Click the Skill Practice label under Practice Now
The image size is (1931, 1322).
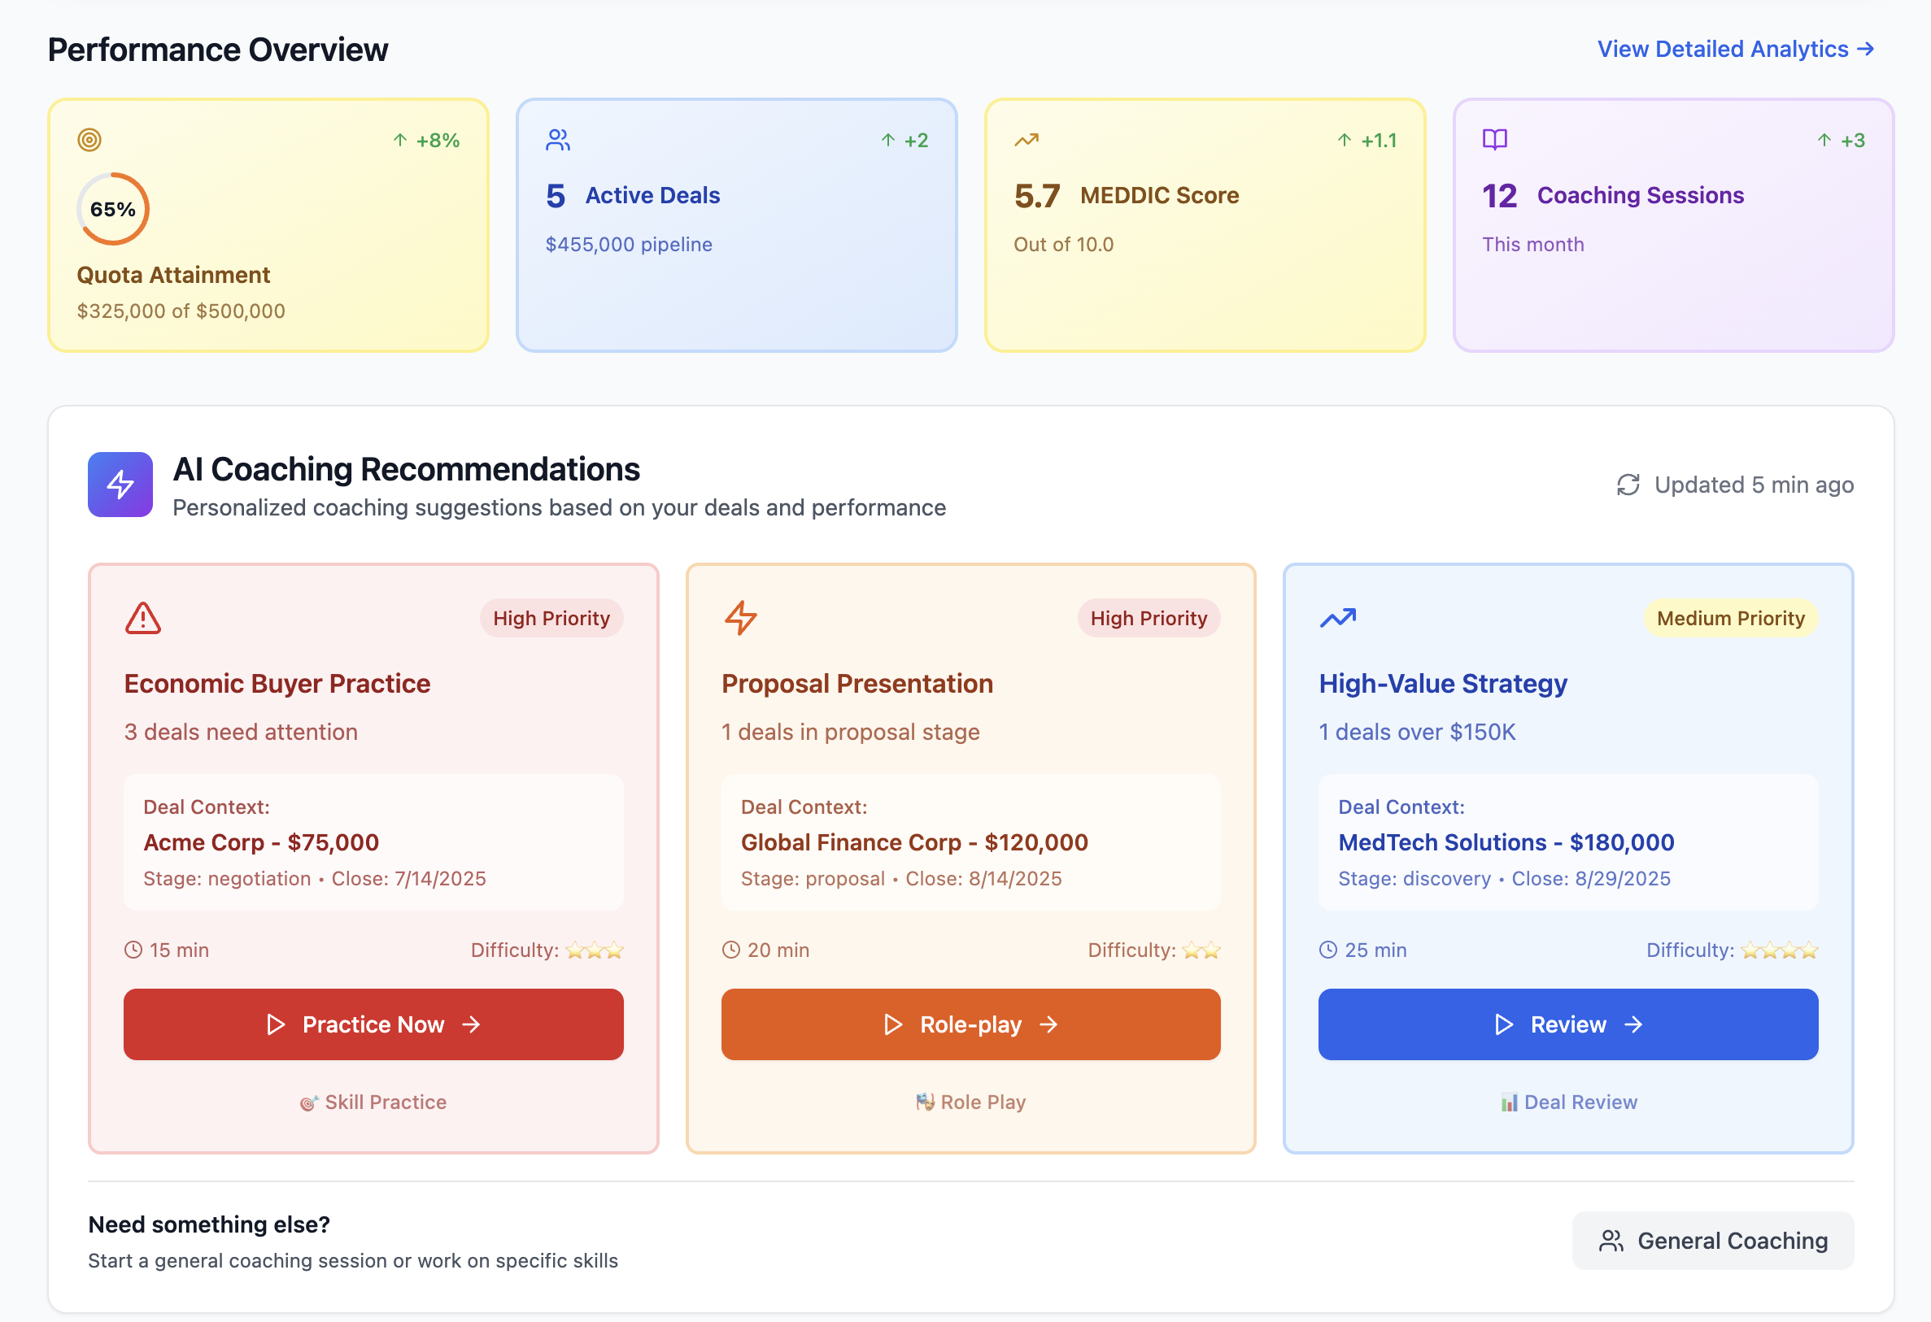[374, 1102]
